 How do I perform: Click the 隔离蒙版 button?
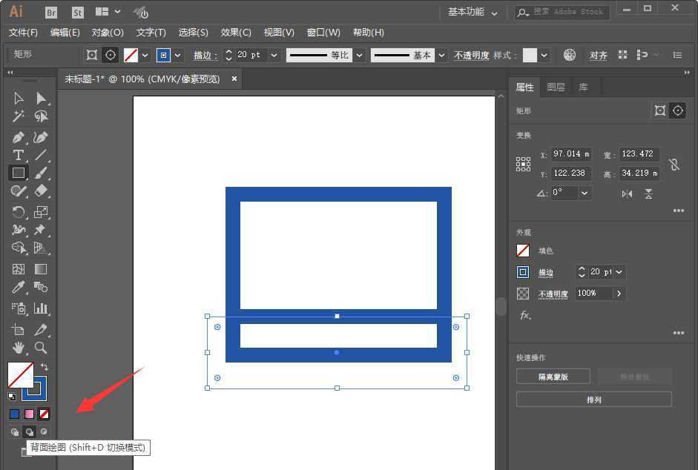pyautogui.click(x=553, y=376)
